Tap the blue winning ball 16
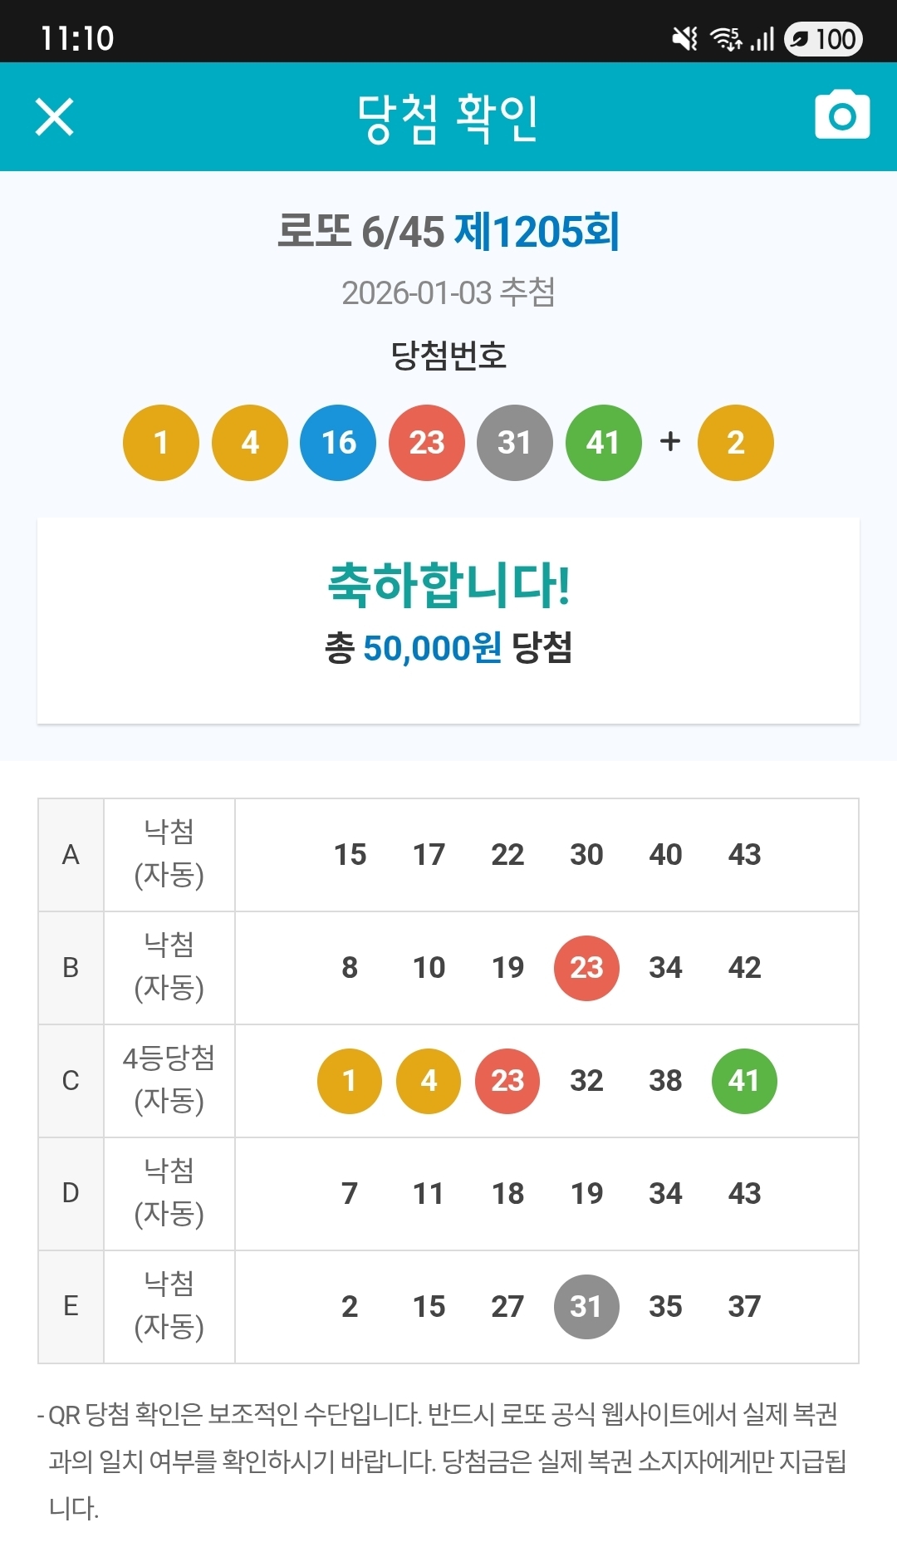 (338, 443)
